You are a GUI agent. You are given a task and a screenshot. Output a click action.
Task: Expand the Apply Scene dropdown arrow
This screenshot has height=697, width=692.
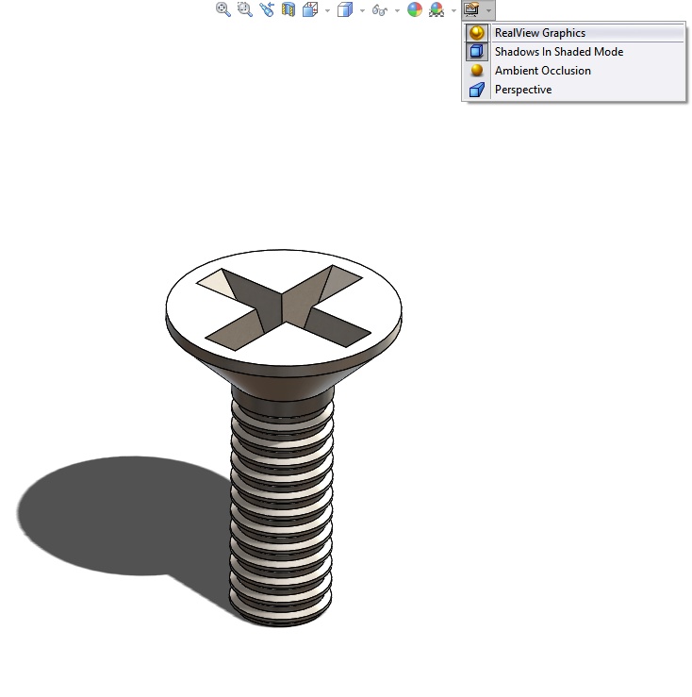pos(453,10)
